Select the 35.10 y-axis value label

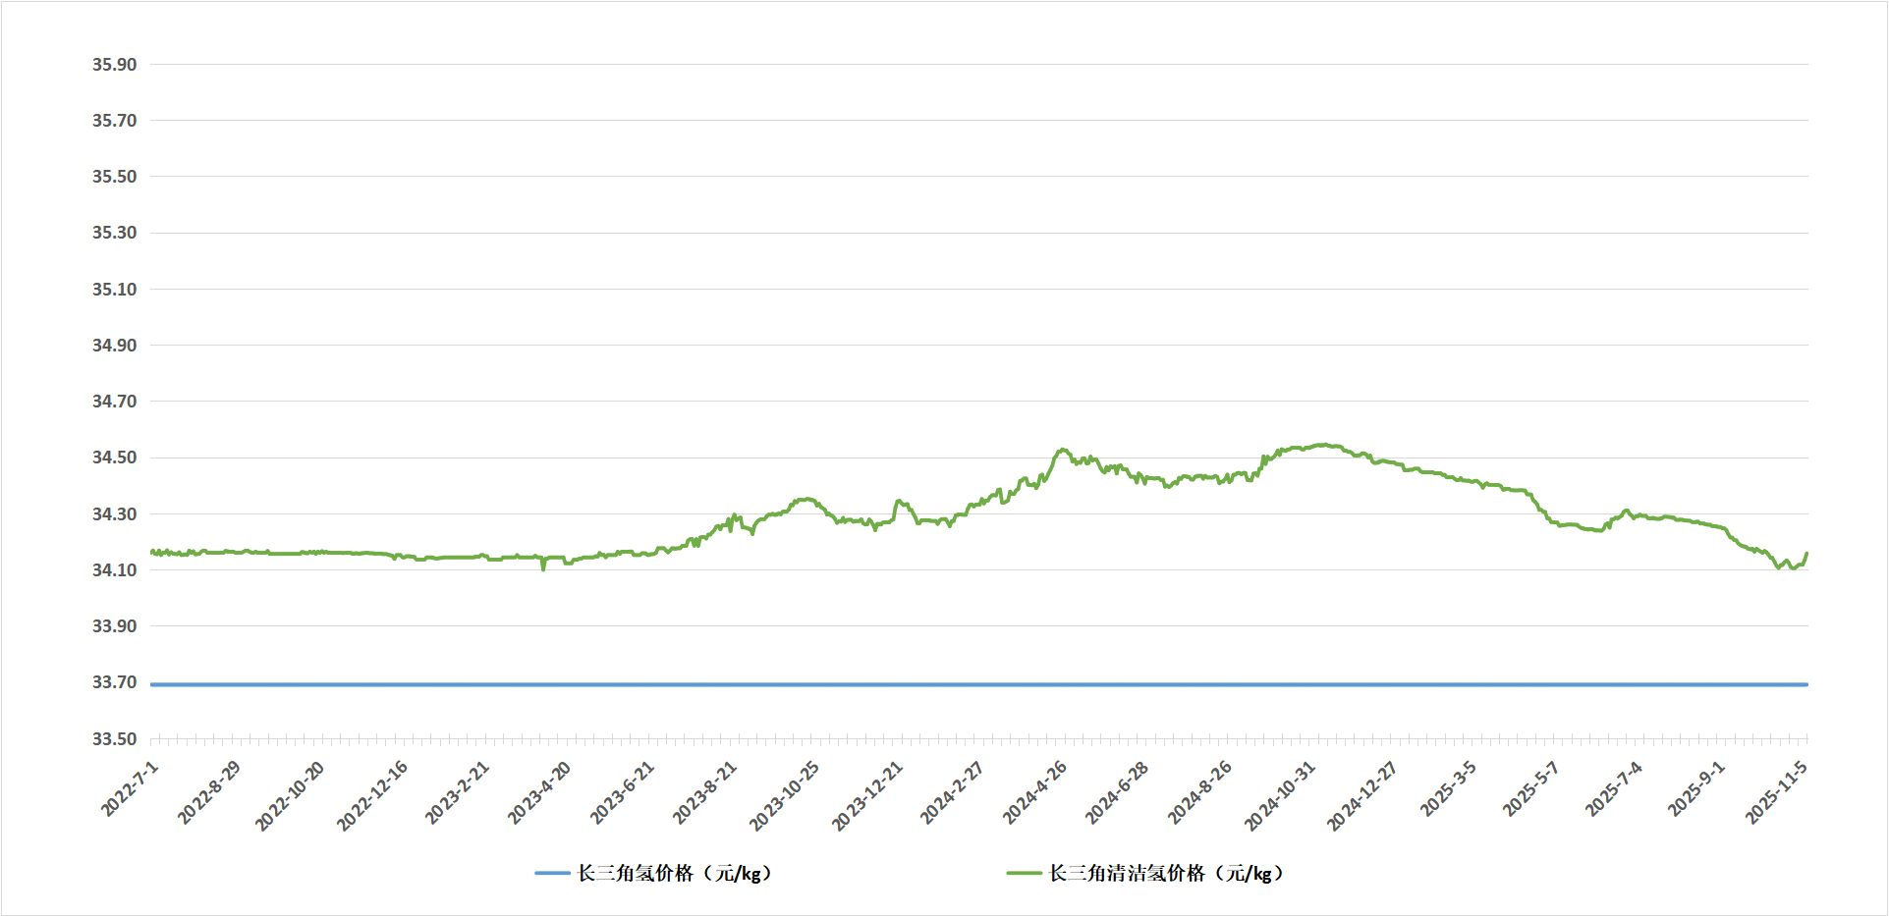click(114, 290)
